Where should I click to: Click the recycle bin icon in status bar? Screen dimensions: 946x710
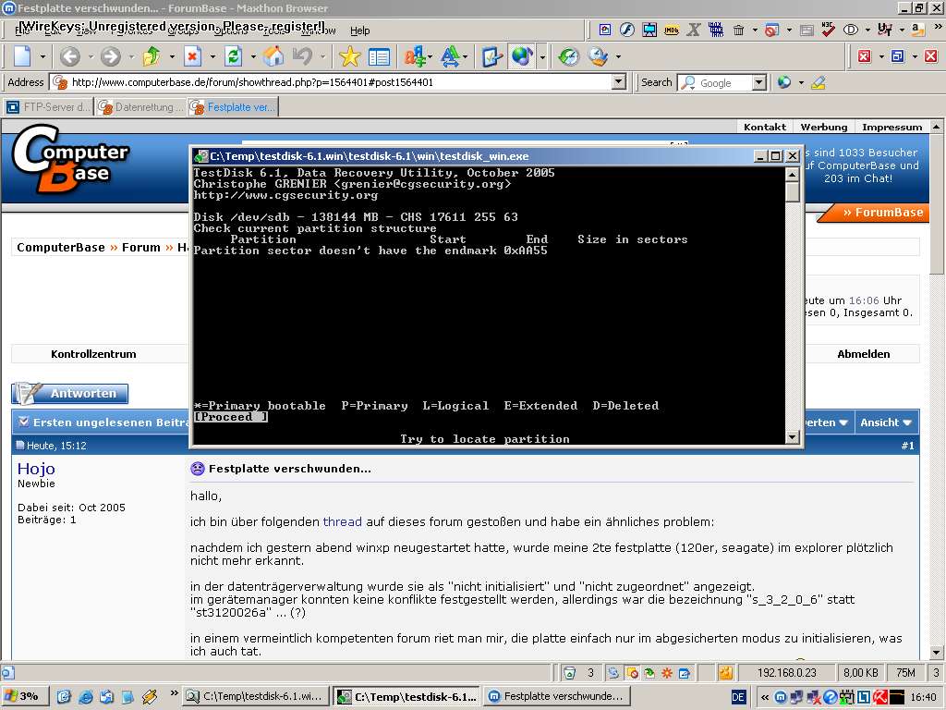click(568, 673)
